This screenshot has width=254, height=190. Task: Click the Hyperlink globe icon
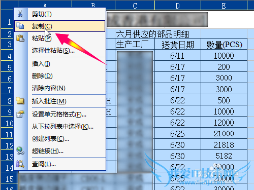point(20,150)
